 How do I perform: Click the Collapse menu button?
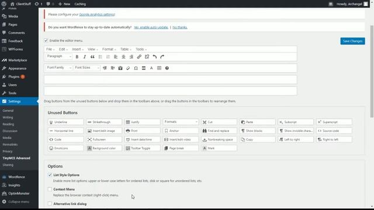[x=19, y=202]
